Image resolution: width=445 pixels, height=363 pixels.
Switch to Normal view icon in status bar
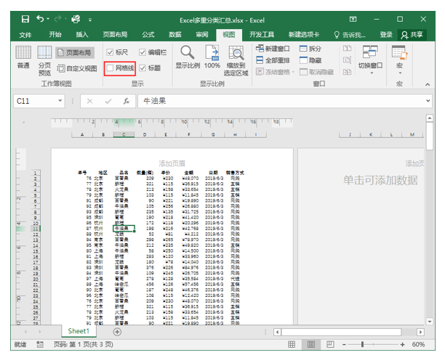click(x=292, y=344)
